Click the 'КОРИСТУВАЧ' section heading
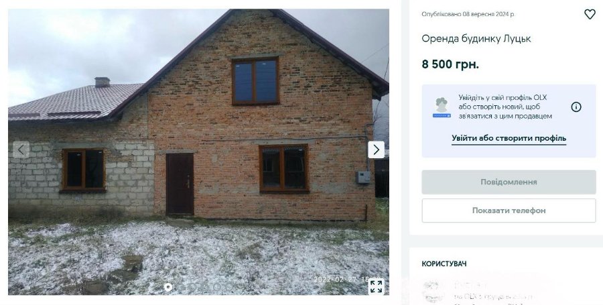 [x=444, y=264]
